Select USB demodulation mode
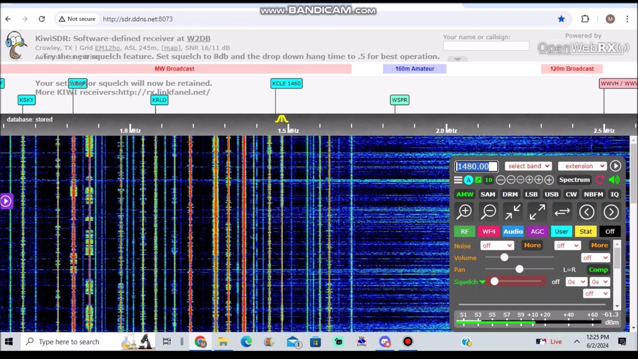The width and height of the screenshot is (638, 359). (x=551, y=194)
